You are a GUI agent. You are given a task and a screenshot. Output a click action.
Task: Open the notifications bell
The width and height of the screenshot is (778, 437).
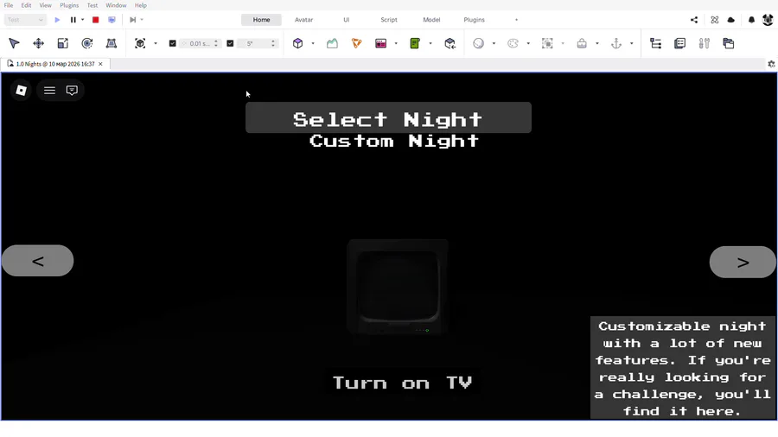[x=751, y=20]
